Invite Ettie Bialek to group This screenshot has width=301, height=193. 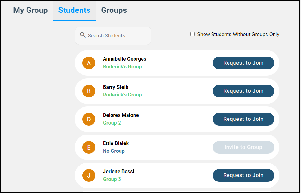243,147
